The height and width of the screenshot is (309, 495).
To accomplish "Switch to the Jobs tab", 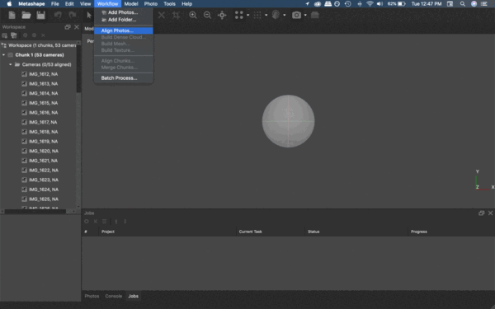I will [133, 296].
